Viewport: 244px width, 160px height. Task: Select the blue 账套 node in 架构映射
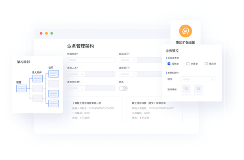pyautogui.click(x=22, y=89)
